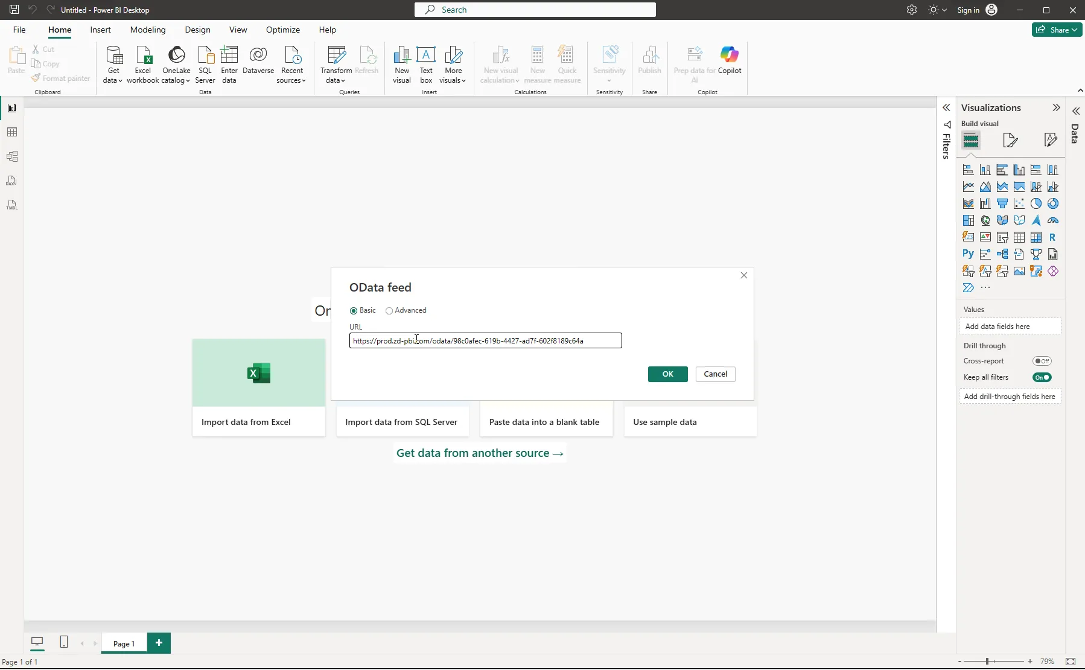Screen dimensions: 1085x670
Task: Switch to the Modeling ribbon tab
Action: (x=148, y=30)
